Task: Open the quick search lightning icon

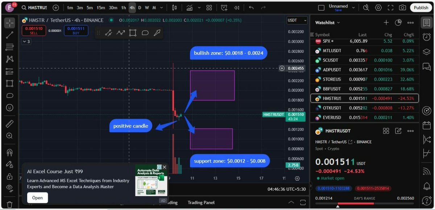Action: click(366, 8)
